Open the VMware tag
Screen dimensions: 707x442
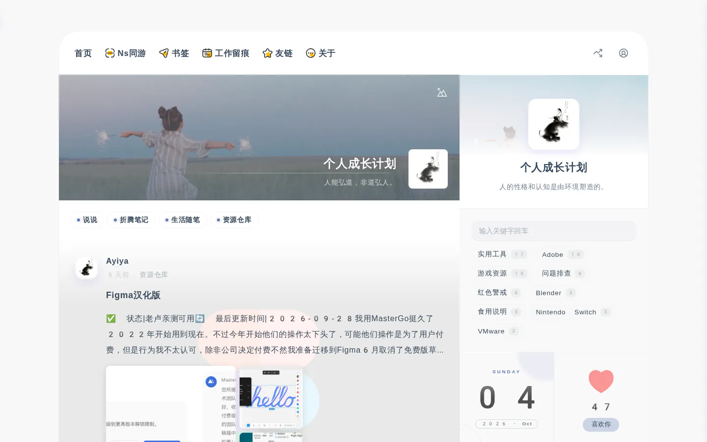pos(498,331)
